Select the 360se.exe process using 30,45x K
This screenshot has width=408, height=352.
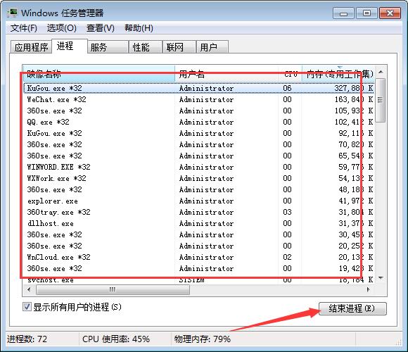click(199, 234)
